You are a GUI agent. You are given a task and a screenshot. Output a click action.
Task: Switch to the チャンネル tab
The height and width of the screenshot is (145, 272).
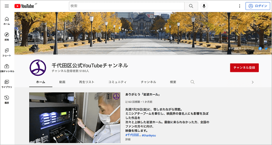tap(148, 82)
